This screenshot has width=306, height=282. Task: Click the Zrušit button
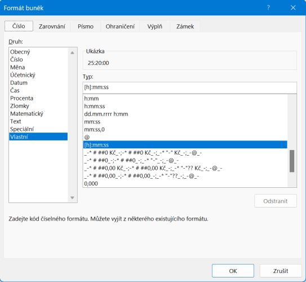[x=281, y=271]
